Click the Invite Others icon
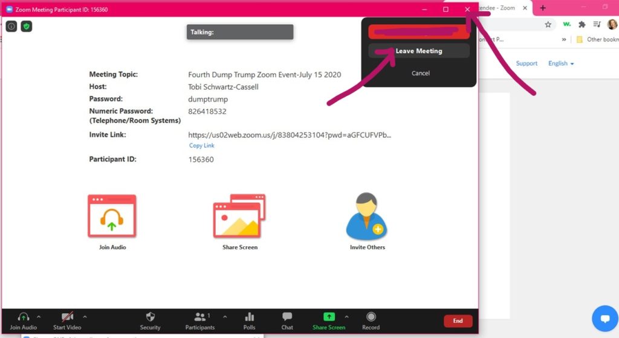Image resolution: width=619 pixels, height=338 pixels. 367,216
